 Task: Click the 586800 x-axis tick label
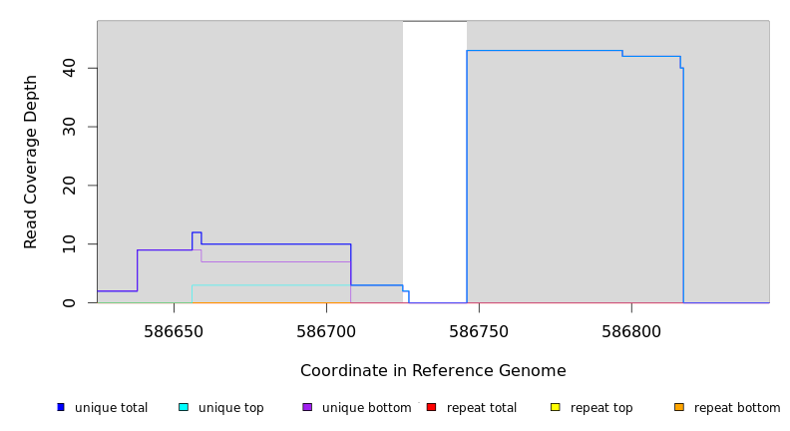[x=632, y=331]
